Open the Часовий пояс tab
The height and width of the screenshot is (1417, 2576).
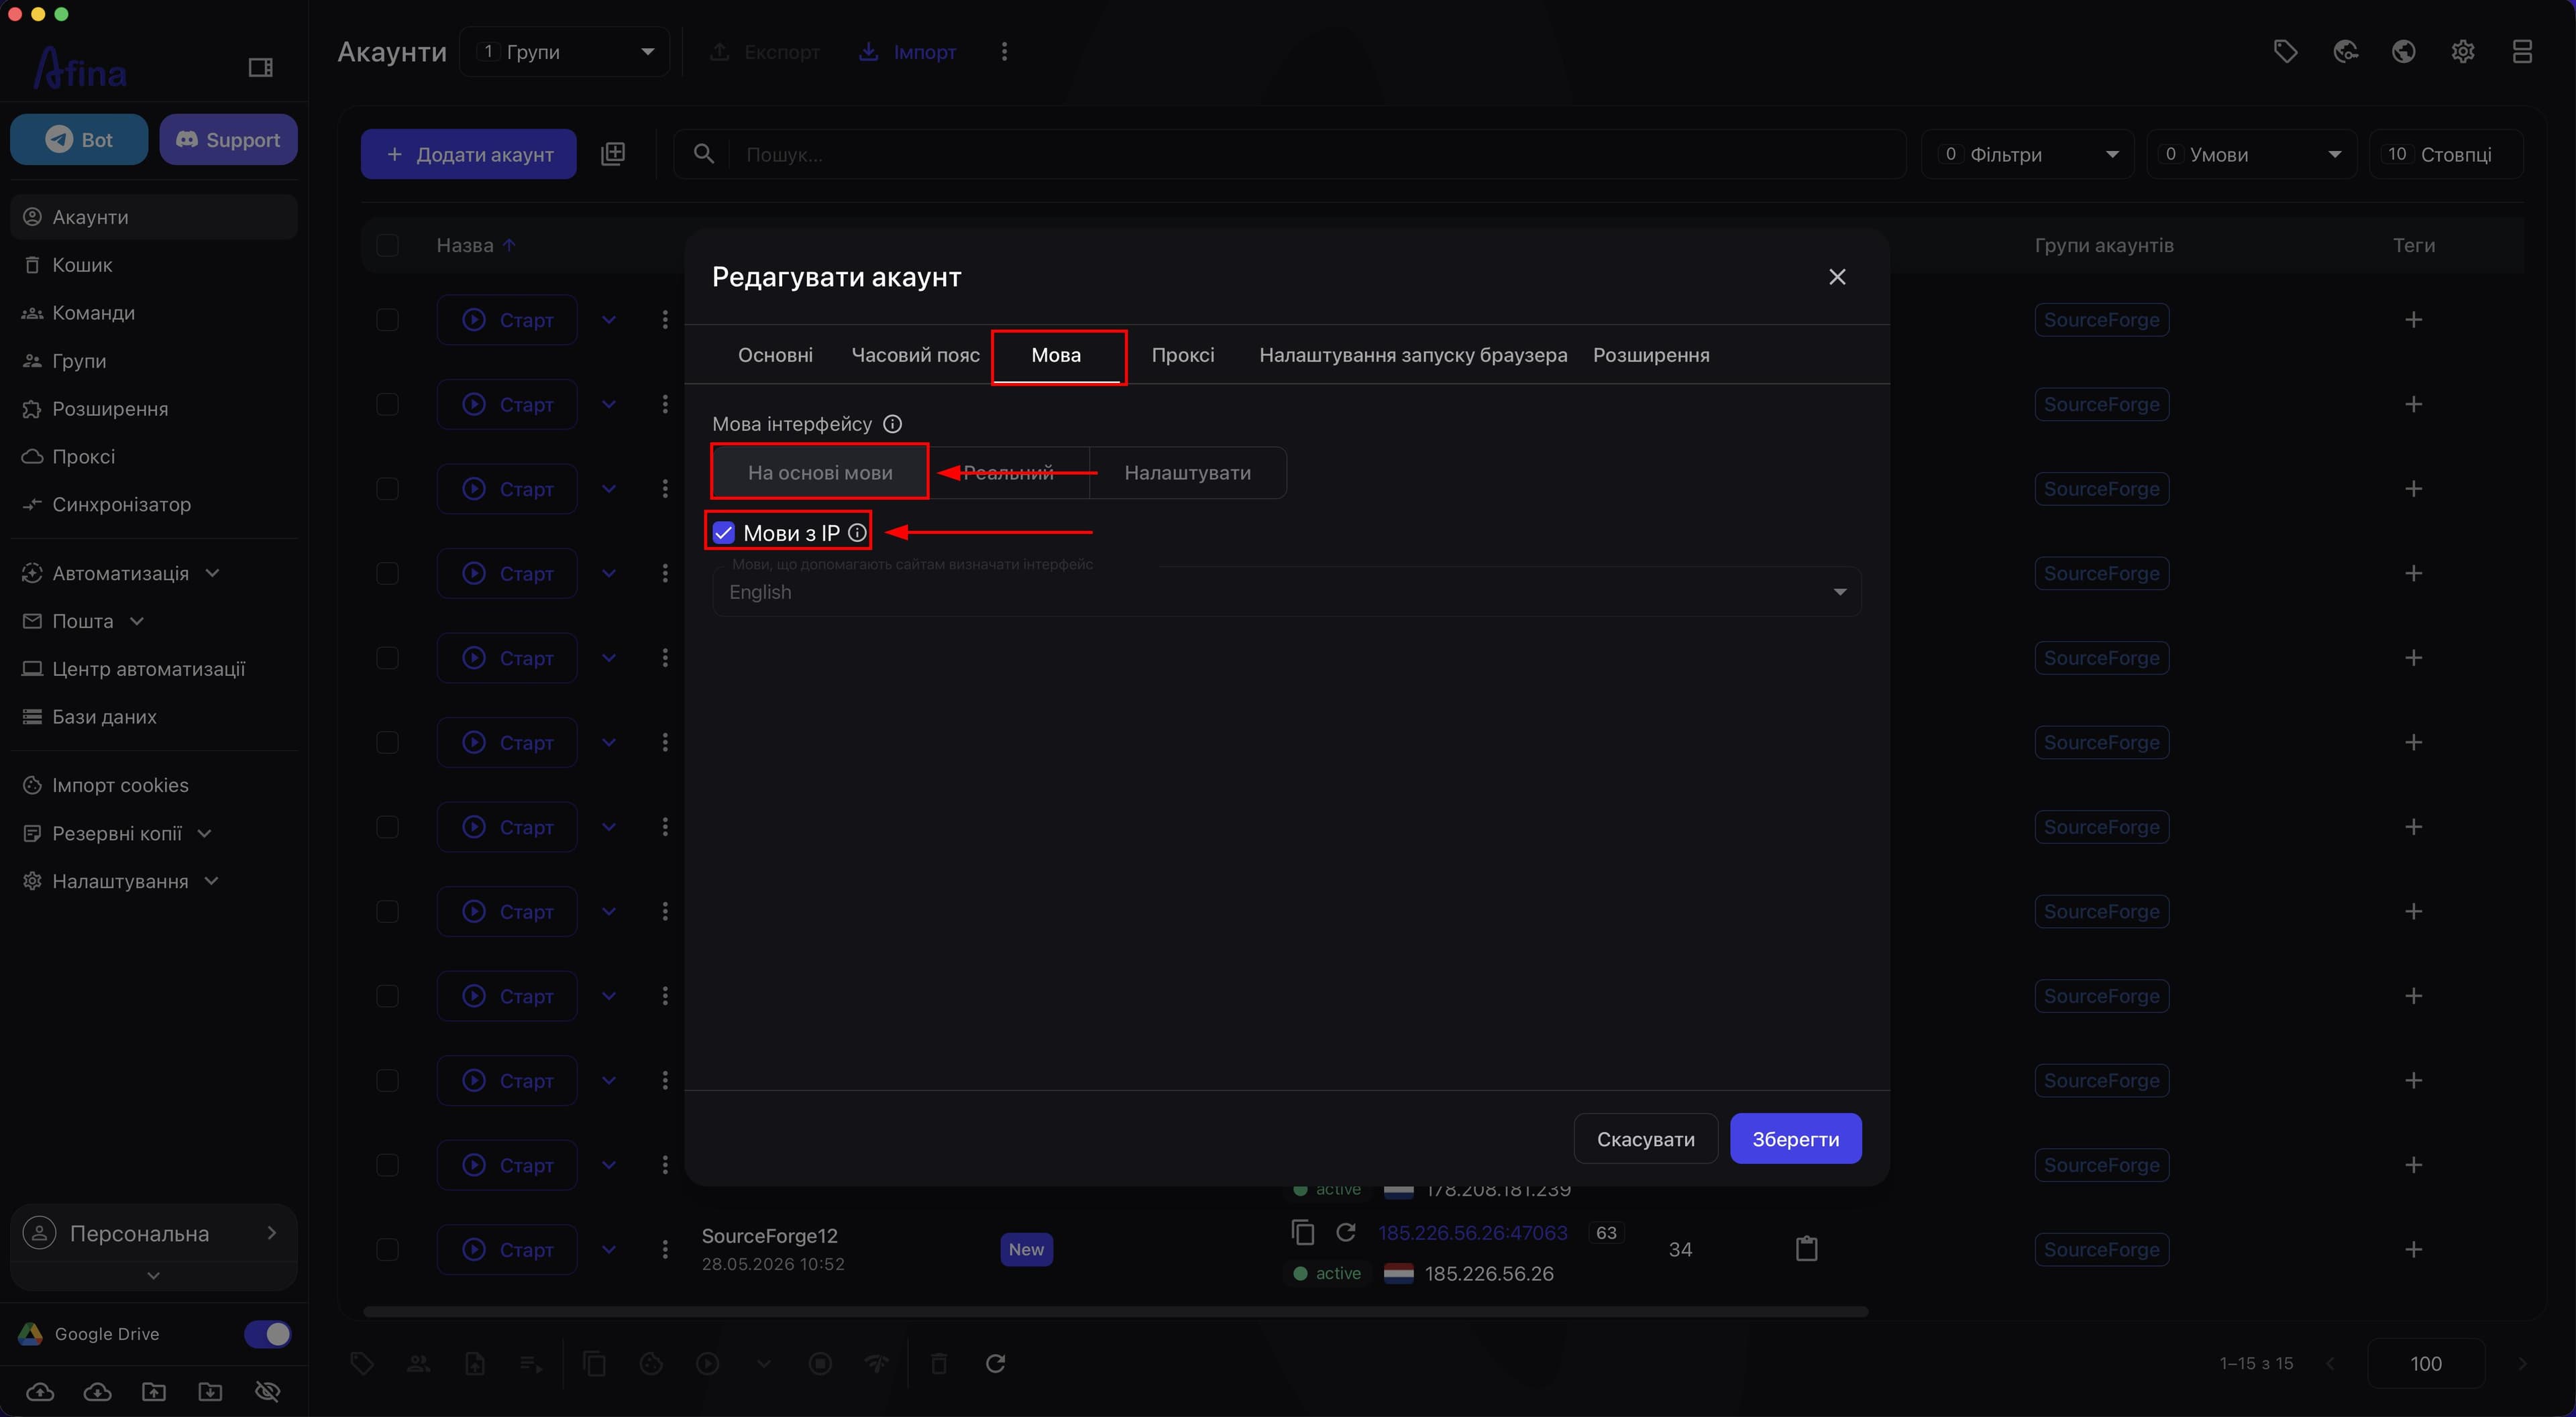915,355
